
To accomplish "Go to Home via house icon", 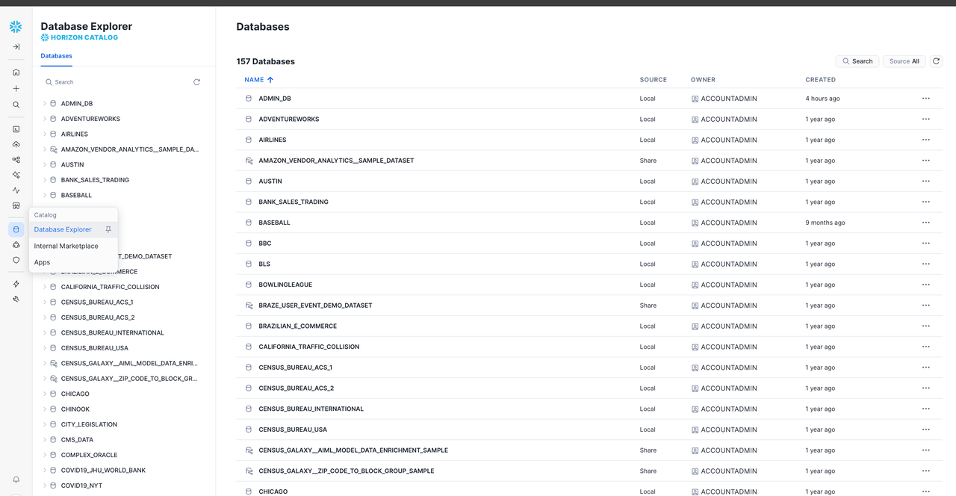I will (x=16, y=72).
